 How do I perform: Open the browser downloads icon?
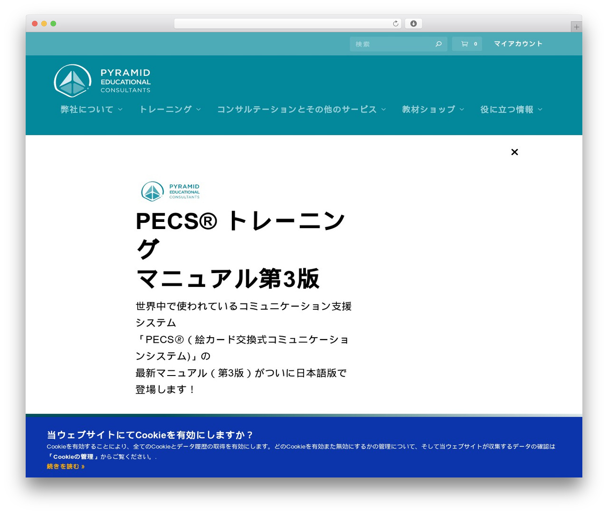pos(413,24)
